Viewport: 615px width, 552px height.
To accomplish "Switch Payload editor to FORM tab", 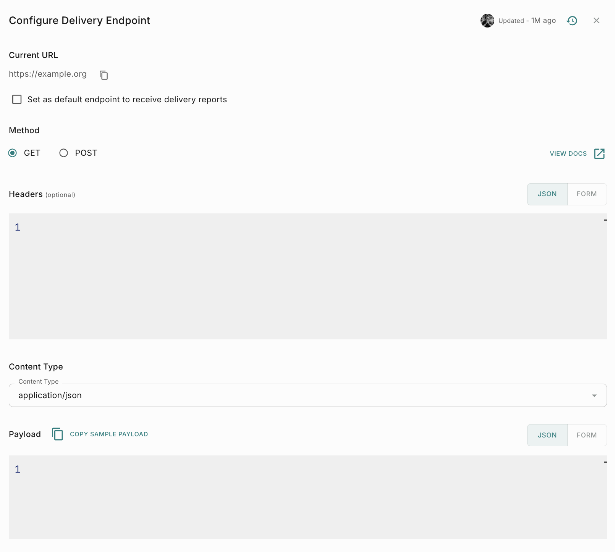I will (x=586, y=435).
